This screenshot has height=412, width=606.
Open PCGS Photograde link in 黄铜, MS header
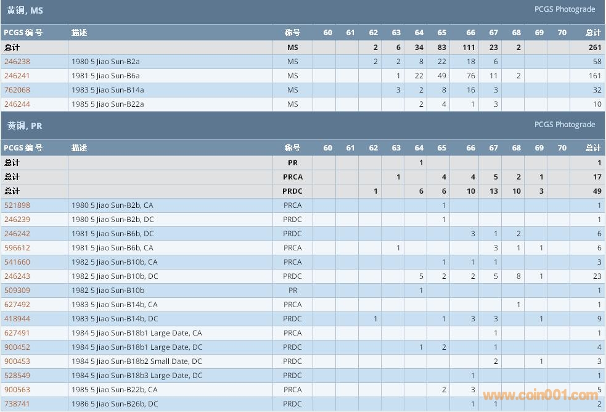[564, 9]
